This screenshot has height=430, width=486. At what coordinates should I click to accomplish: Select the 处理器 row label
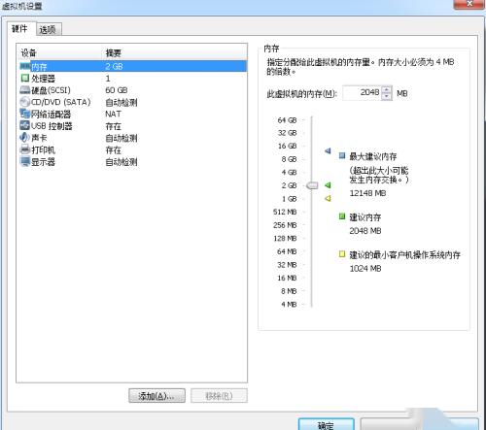(x=43, y=79)
